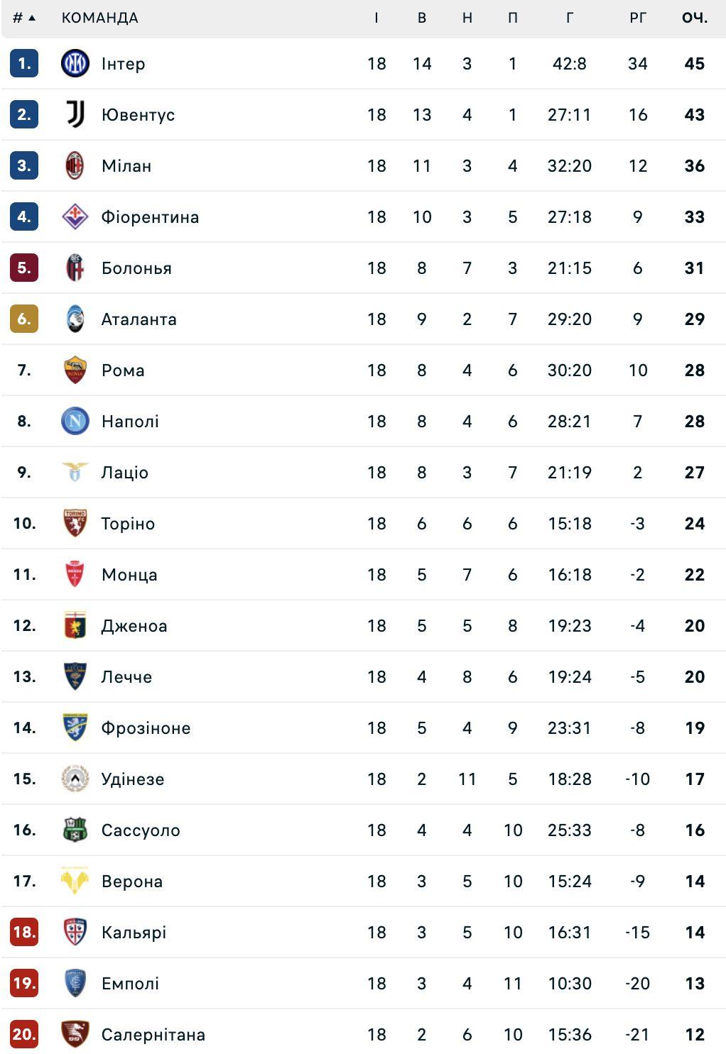The image size is (726, 1054).
Task: Sort table by the # position column
Action: pos(23,18)
